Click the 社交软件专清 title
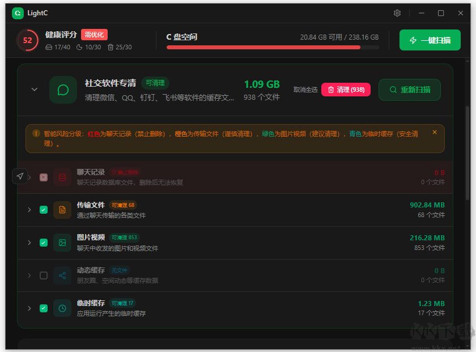Viewport: 476px width, 352px height. (110, 83)
